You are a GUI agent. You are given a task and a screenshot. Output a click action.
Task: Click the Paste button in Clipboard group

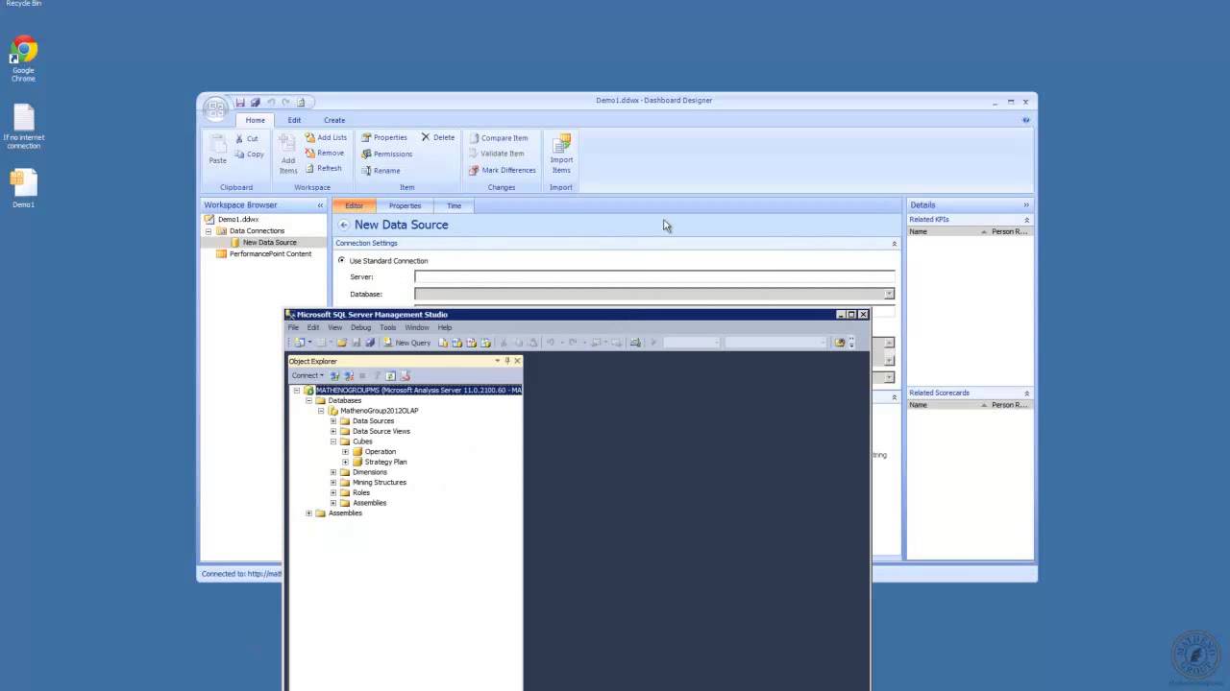coord(218,151)
